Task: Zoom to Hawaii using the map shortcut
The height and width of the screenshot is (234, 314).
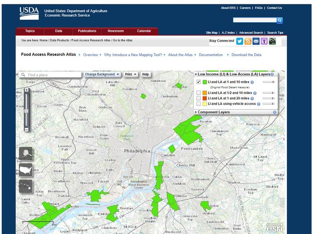Action: (25, 187)
